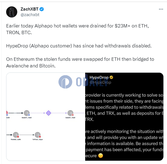Click the Avalanche-tagged 0xde37...16e0 wallet node
The image size is (167, 164).
click(70, 113)
